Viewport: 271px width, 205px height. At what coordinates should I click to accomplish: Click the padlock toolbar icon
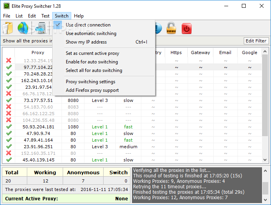pyautogui.click(x=171, y=28)
